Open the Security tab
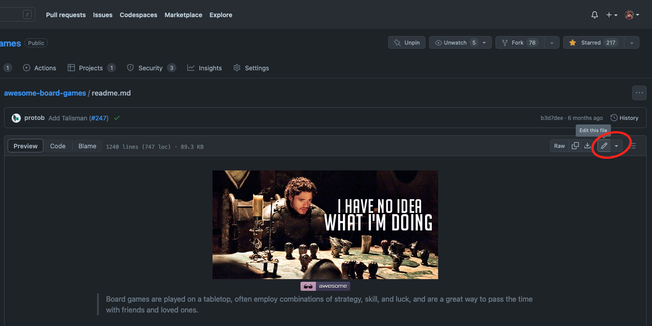This screenshot has width=652, height=326. 151,68
